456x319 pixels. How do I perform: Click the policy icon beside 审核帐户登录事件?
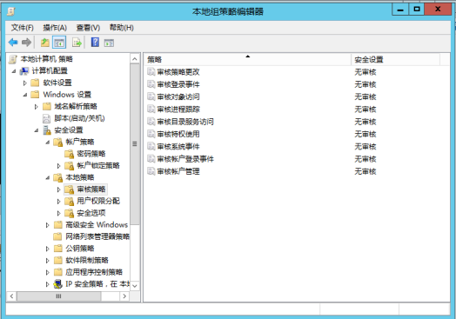click(151, 158)
